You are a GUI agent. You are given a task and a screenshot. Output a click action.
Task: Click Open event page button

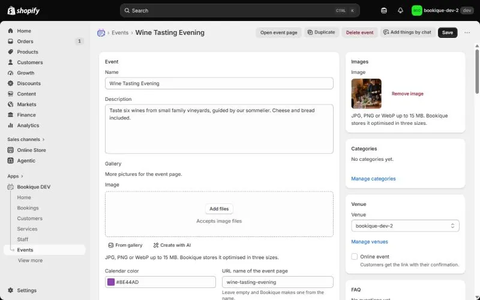pyautogui.click(x=278, y=32)
